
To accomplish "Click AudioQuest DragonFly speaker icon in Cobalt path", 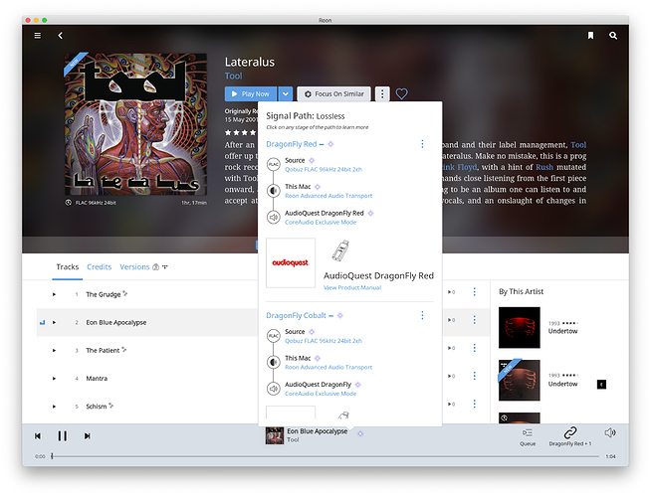I will click(x=273, y=389).
